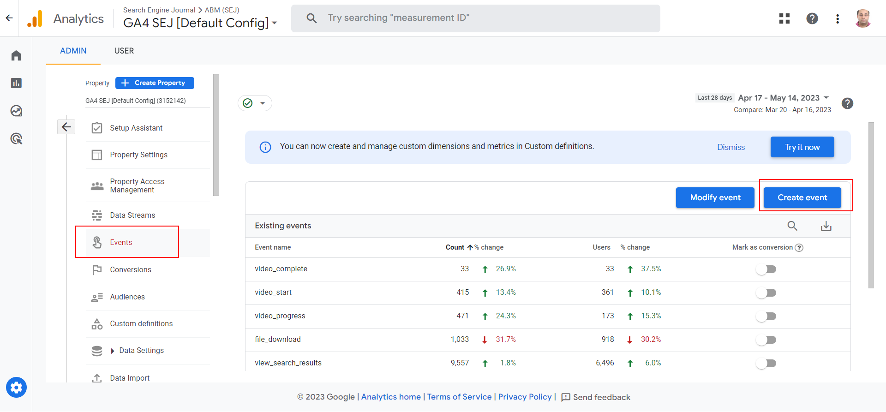Click the search magnifier in top search bar
Screen dimensions: 886x412
click(x=311, y=18)
